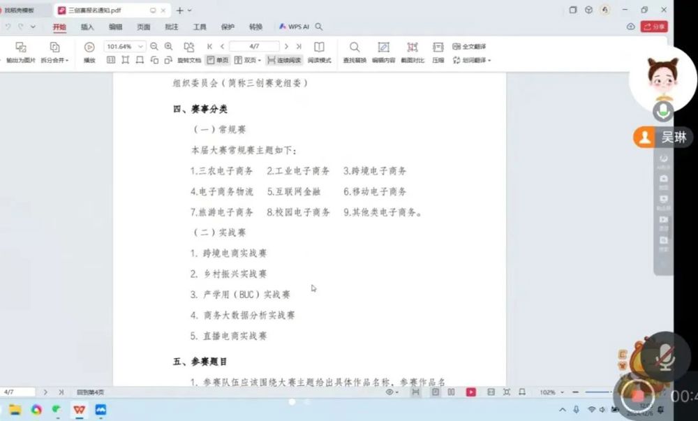Click the red Share (分享) button
Screen dimensions: 698x421
tap(654, 27)
